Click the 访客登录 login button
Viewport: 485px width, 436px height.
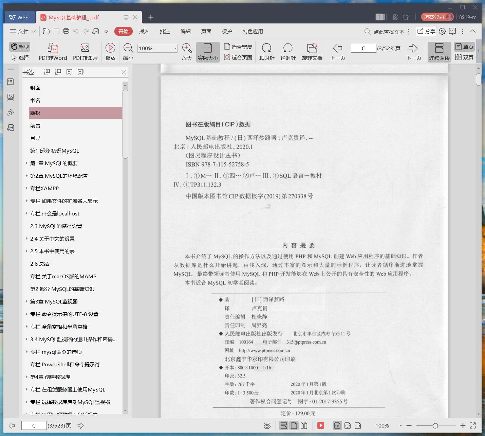click(437, 17)
